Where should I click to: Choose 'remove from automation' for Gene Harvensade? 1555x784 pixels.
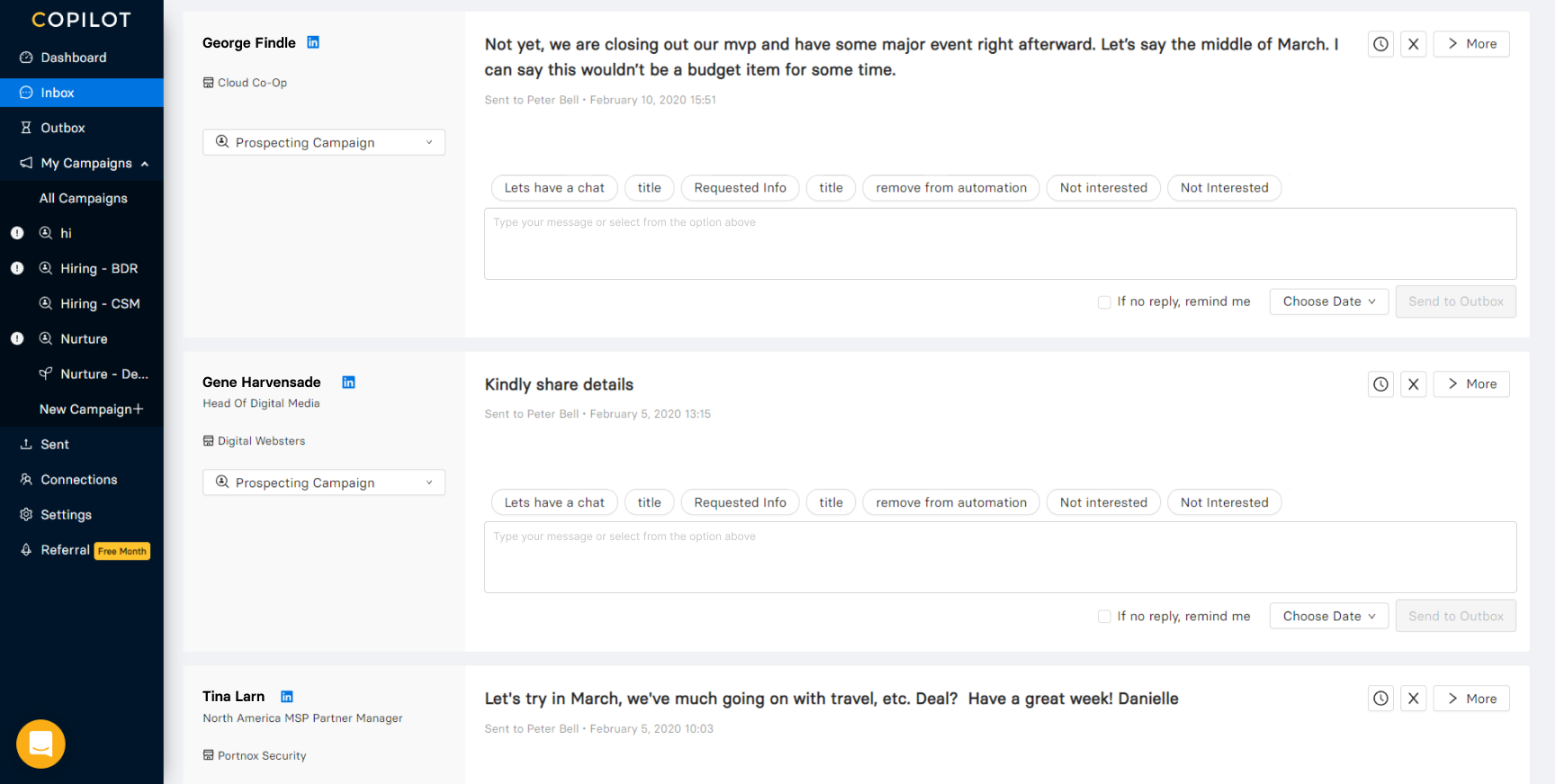[x=951, y=502]
